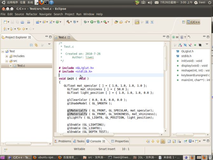Click Previous Annotation arrow icon
Viewport: 213px width, 160px height.
pyautogui.click(x=11, y=29)
